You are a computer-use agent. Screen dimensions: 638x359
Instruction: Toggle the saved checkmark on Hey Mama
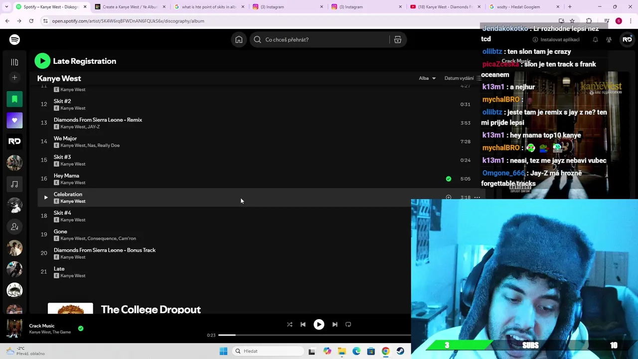(x=449, y=179)
